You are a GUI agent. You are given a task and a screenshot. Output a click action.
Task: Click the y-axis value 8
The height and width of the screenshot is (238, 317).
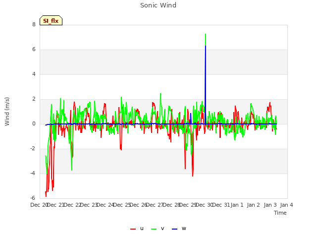pyautogui.click(x=34, y=25)
